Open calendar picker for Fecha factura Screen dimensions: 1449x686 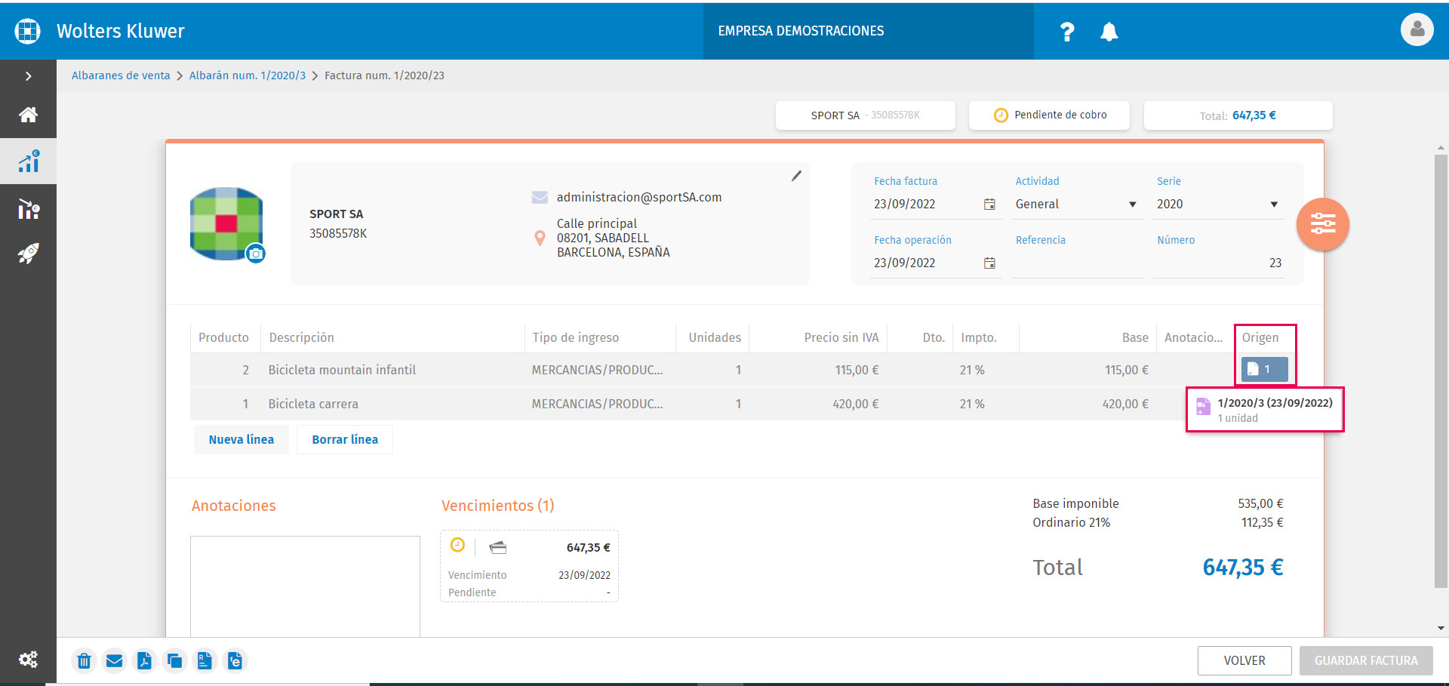(989, 204)
